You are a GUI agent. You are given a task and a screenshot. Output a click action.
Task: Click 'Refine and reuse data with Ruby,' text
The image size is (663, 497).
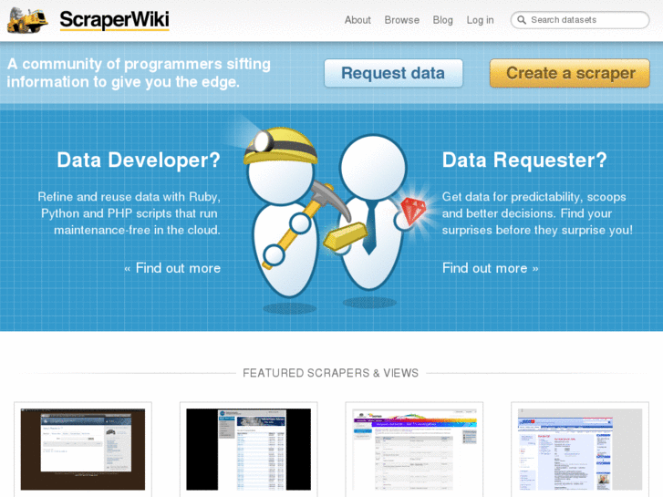(x=129, y=197)
